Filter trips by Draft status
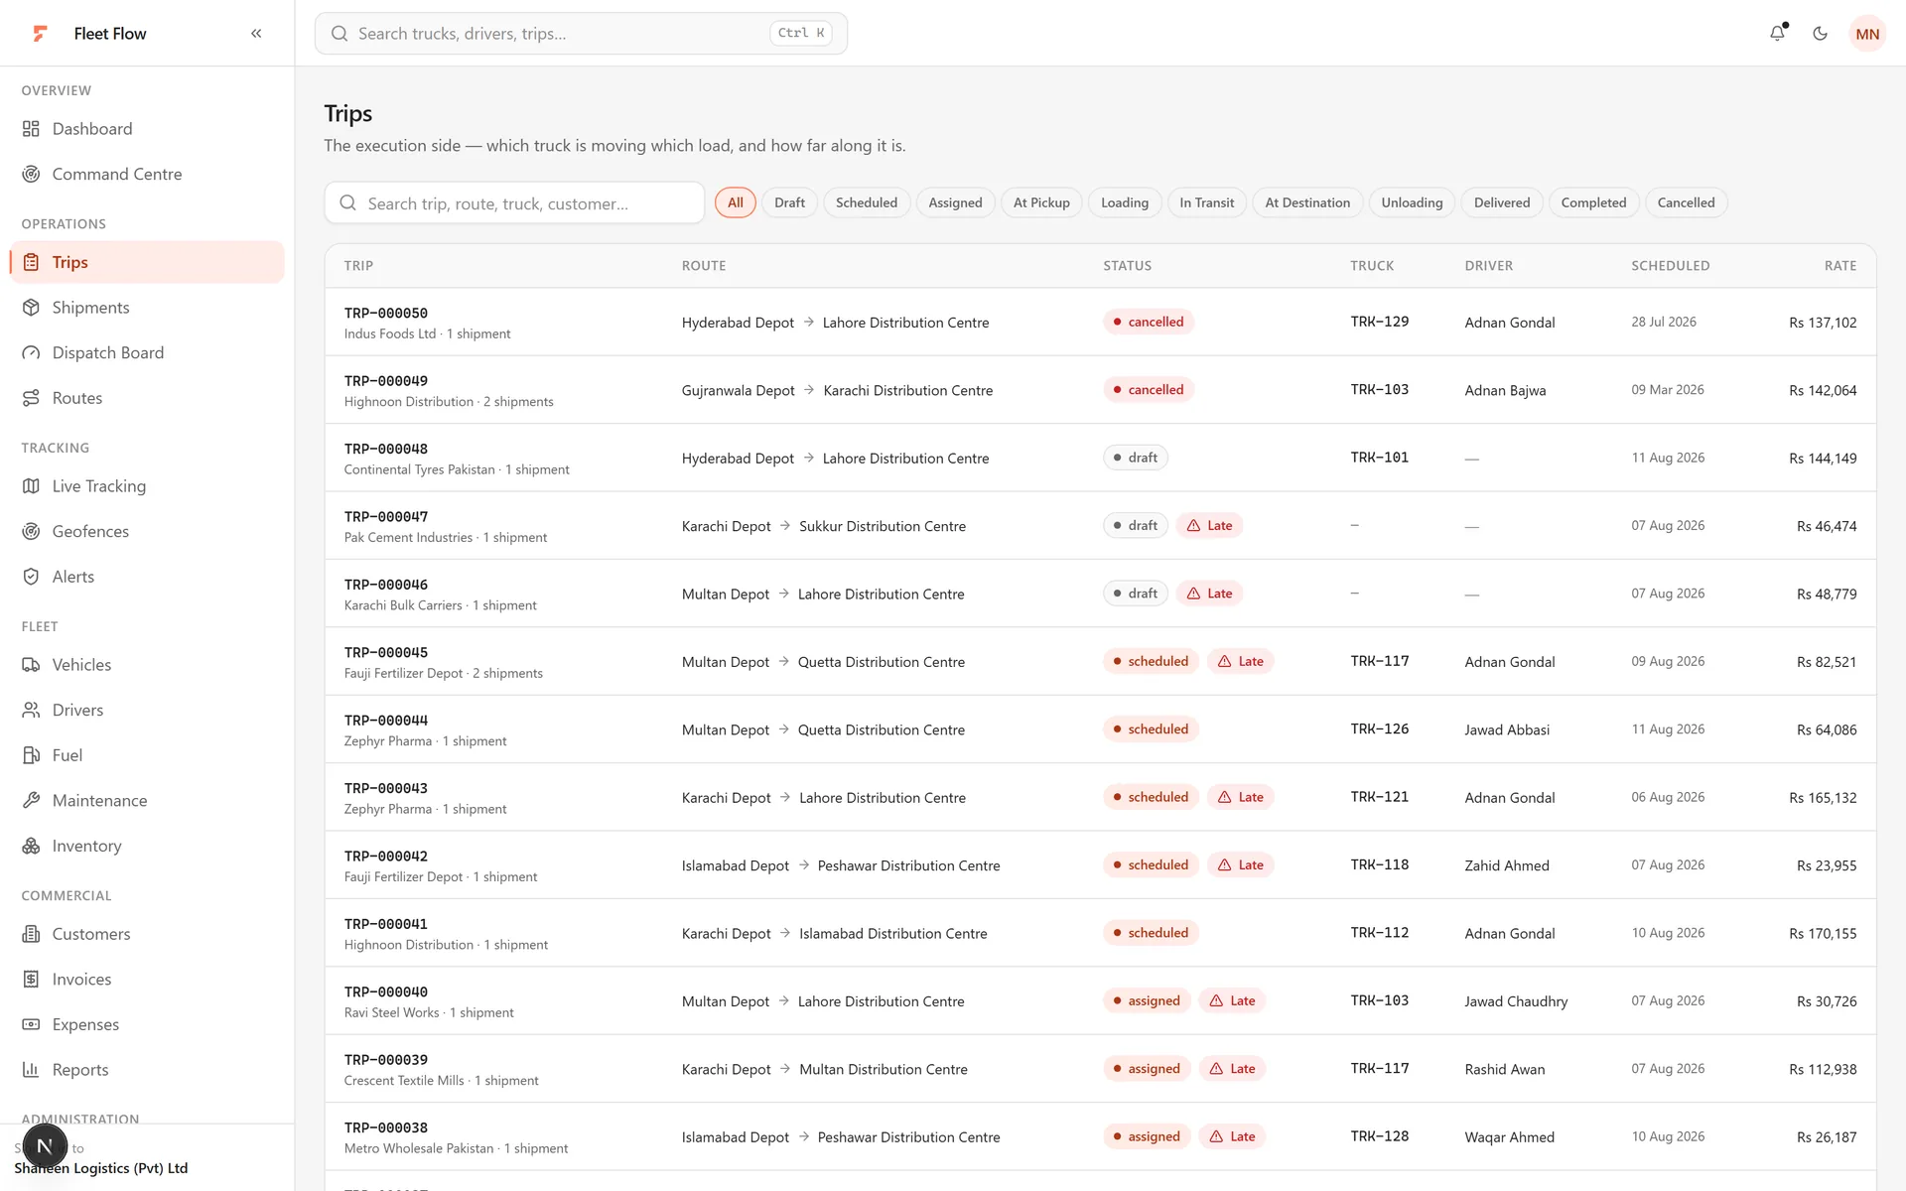 coord(789,202)
